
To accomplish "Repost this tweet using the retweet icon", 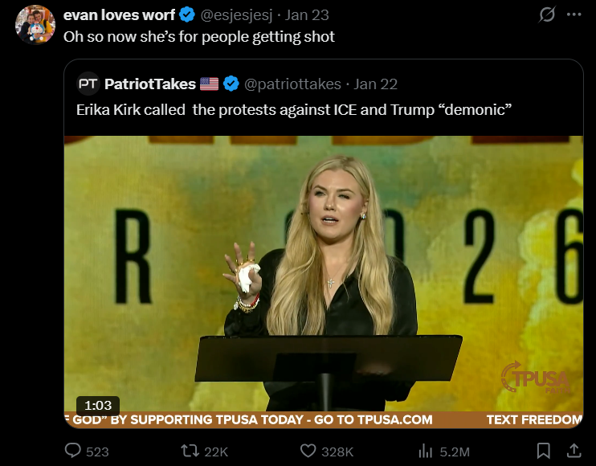I will (190, 452).
